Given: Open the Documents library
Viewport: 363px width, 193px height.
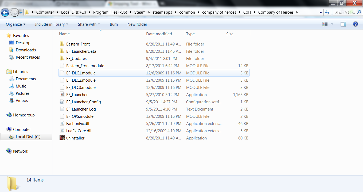Looking at the screenshot, I should coord(26,79).
